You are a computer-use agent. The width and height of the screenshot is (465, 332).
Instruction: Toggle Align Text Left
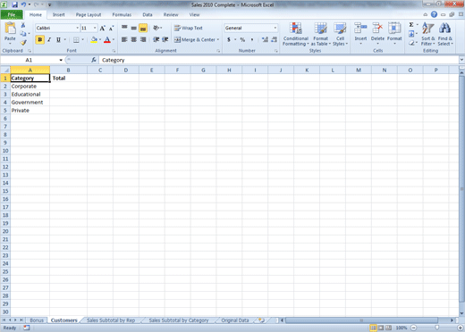(124, 39)
